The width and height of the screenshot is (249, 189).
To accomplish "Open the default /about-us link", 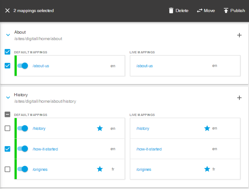I will coord(41,66).
